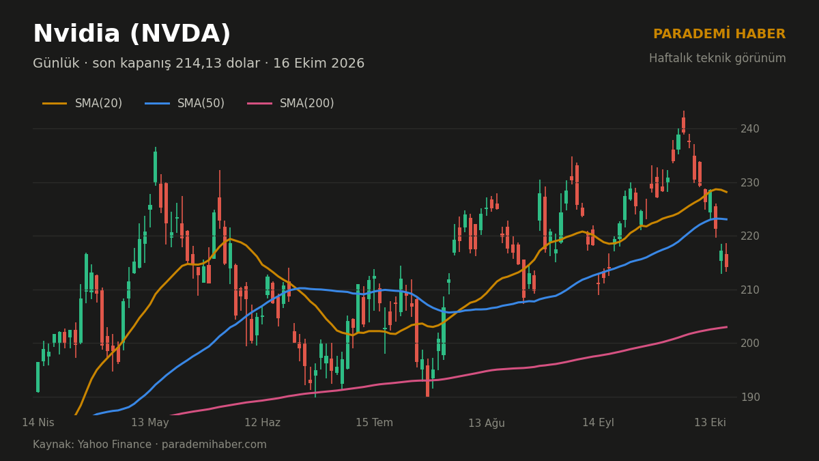Click the 210 price axis label
The image size is (819, 461).
750,290
